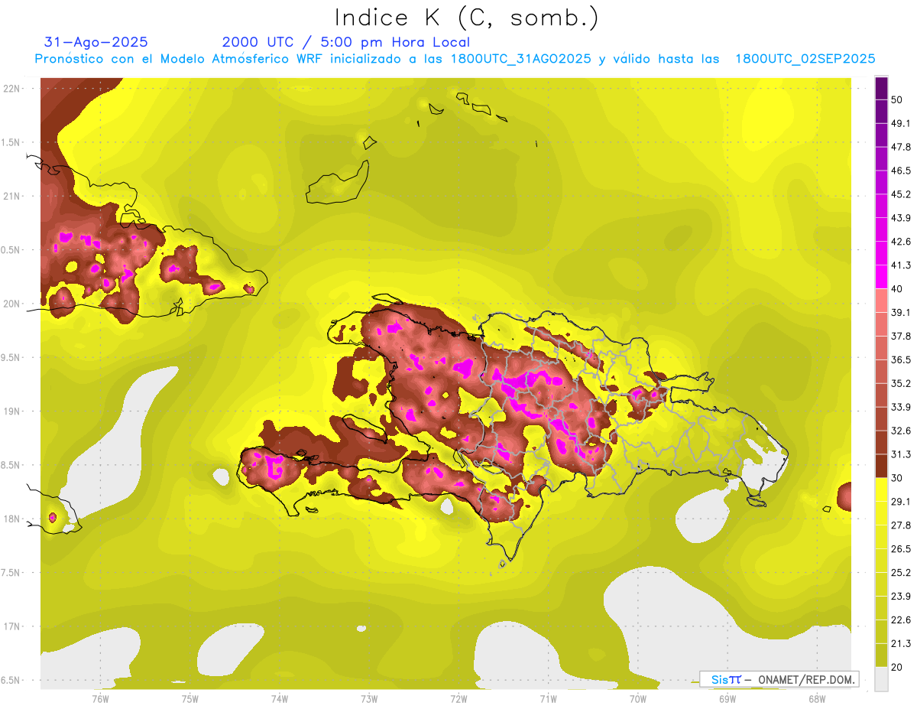Click the "69W" longitude label
The image size is (917, 709).
[x=727, y=698]
